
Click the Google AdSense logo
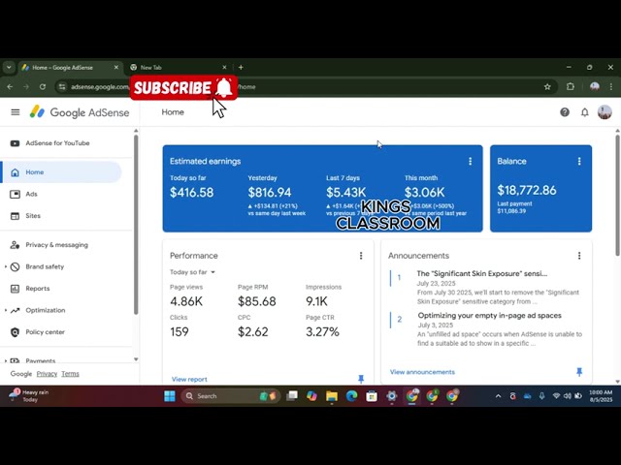point(80,112)
